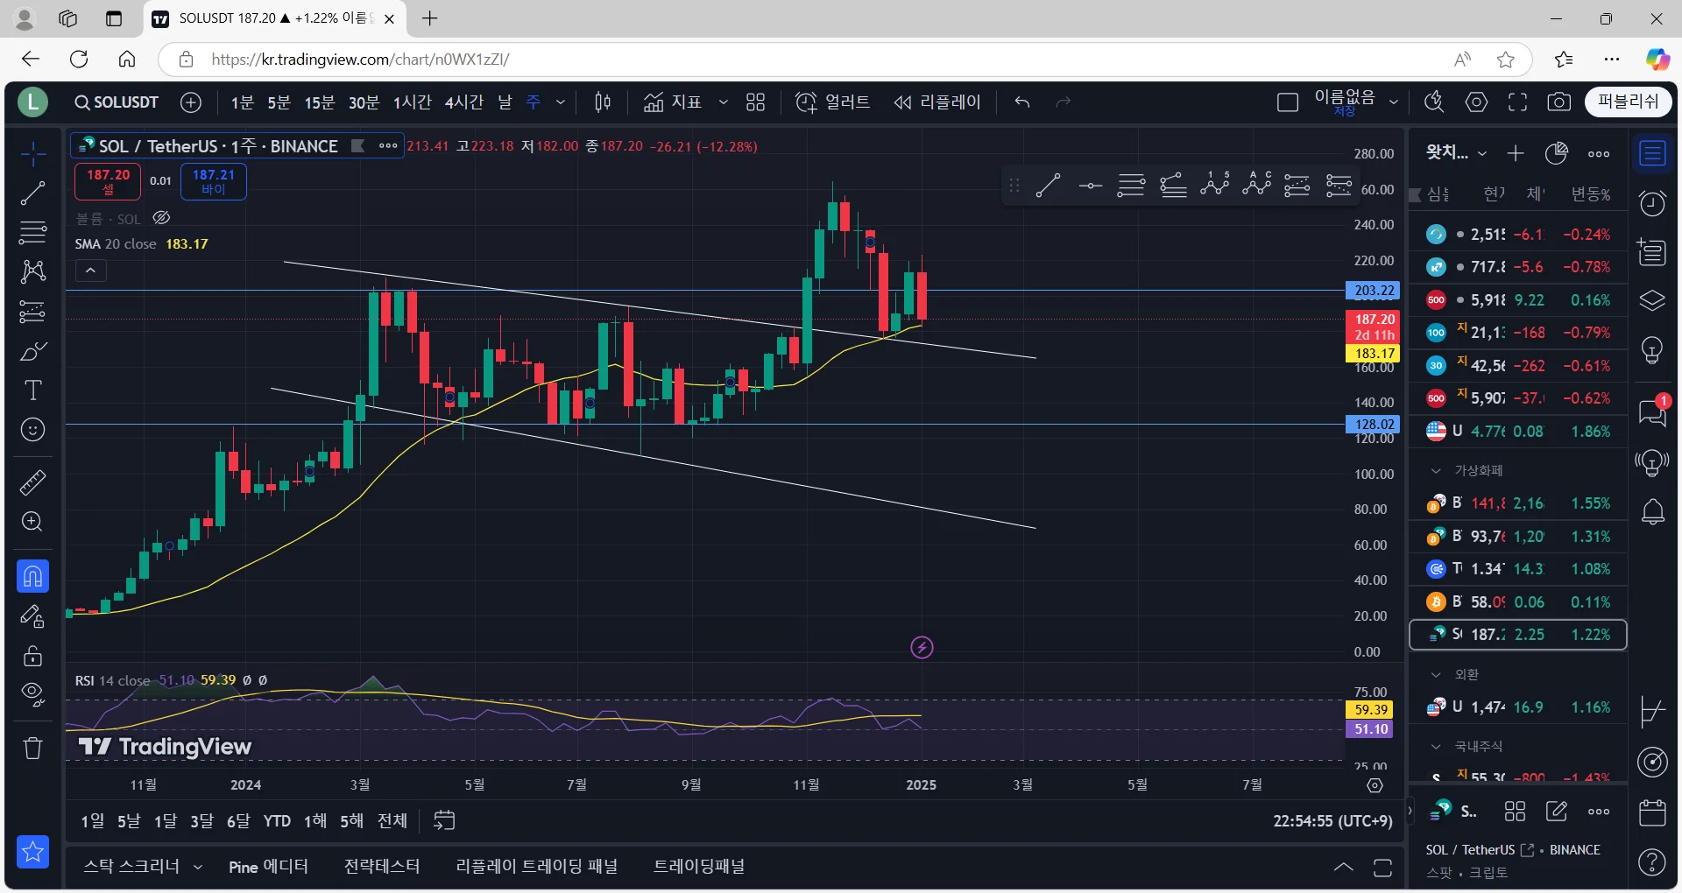Switch to 1시간 timeframe
1682x893 pixels.
412,102
